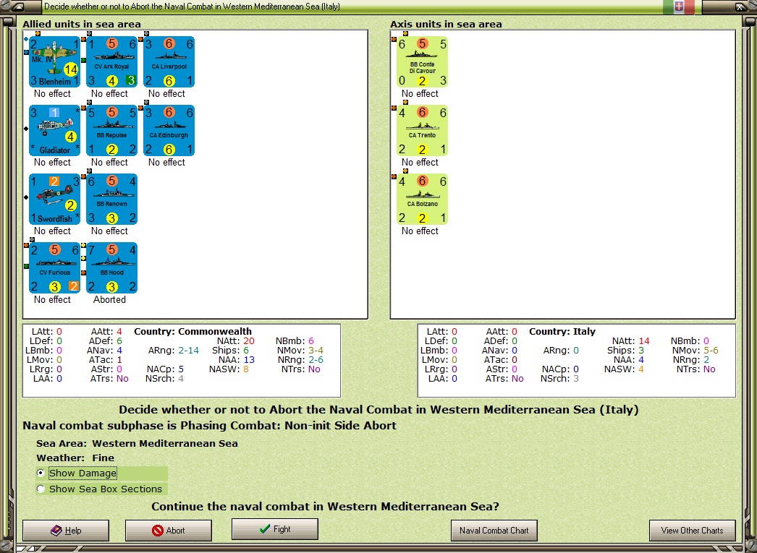Select the CA Liverpool cruiser unit
Viewport: 757px width, 553px height.
point(169,61)
